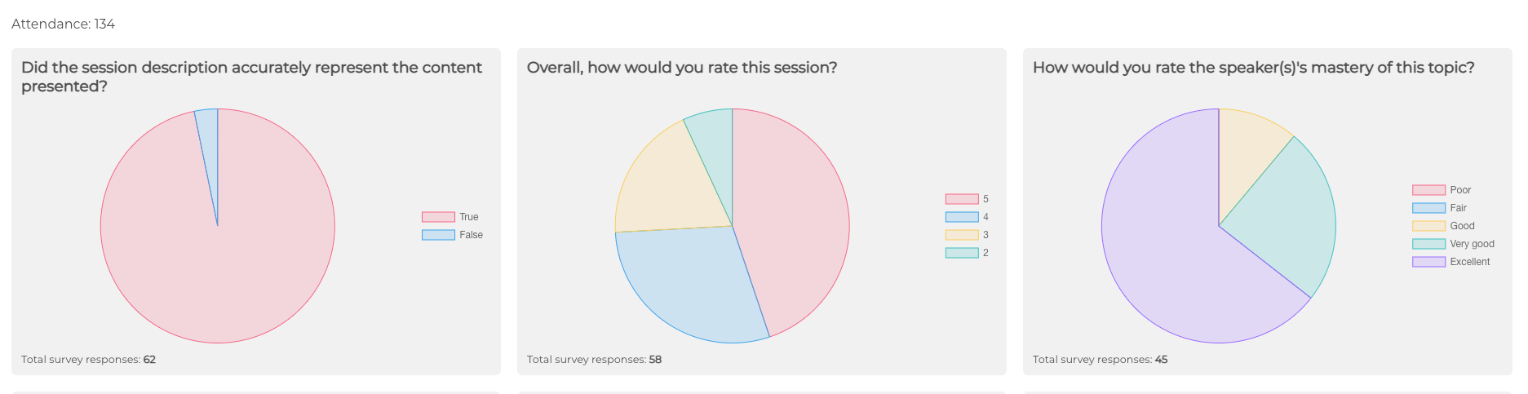Toggle rating 2 legend entry
The width and height of the screenshot is (1528, 394).
(x=962, y=253)
